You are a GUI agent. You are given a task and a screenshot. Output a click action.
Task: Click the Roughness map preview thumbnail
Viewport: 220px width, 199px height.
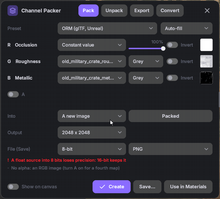206,61
